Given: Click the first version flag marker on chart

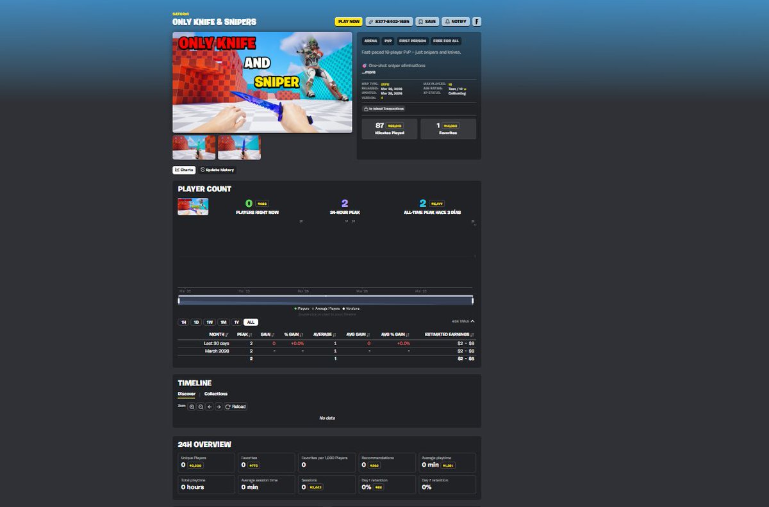Looking at the screenshot, I should pyautogui.click(x=301, y=221).
